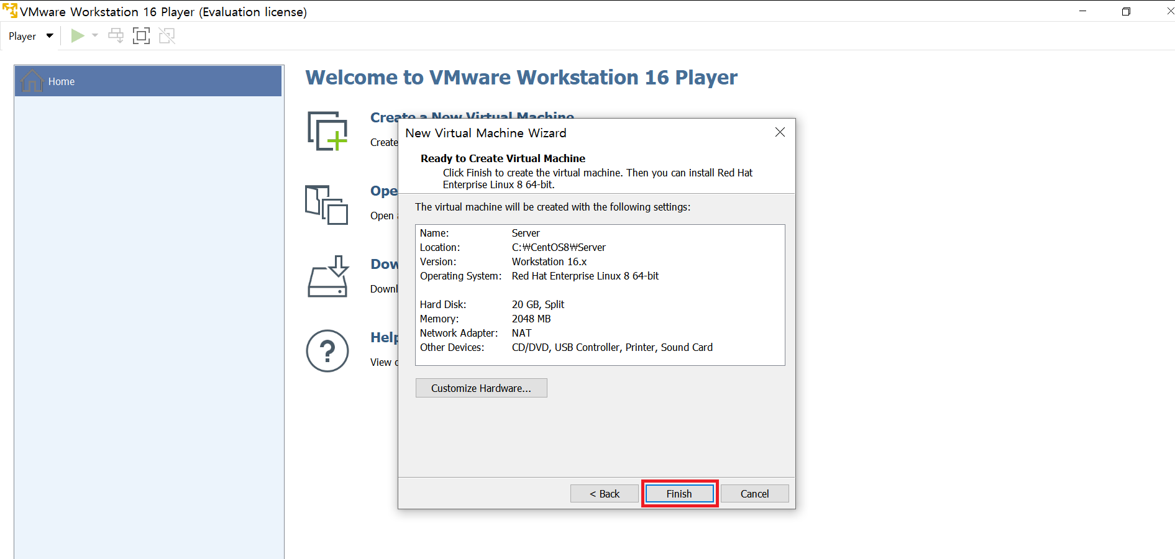This screenshot has width=1175, height=559.
Task: Click the 'Welcome to VMware Workstation 16 Player' title
Action: click(x=521, y=77)
